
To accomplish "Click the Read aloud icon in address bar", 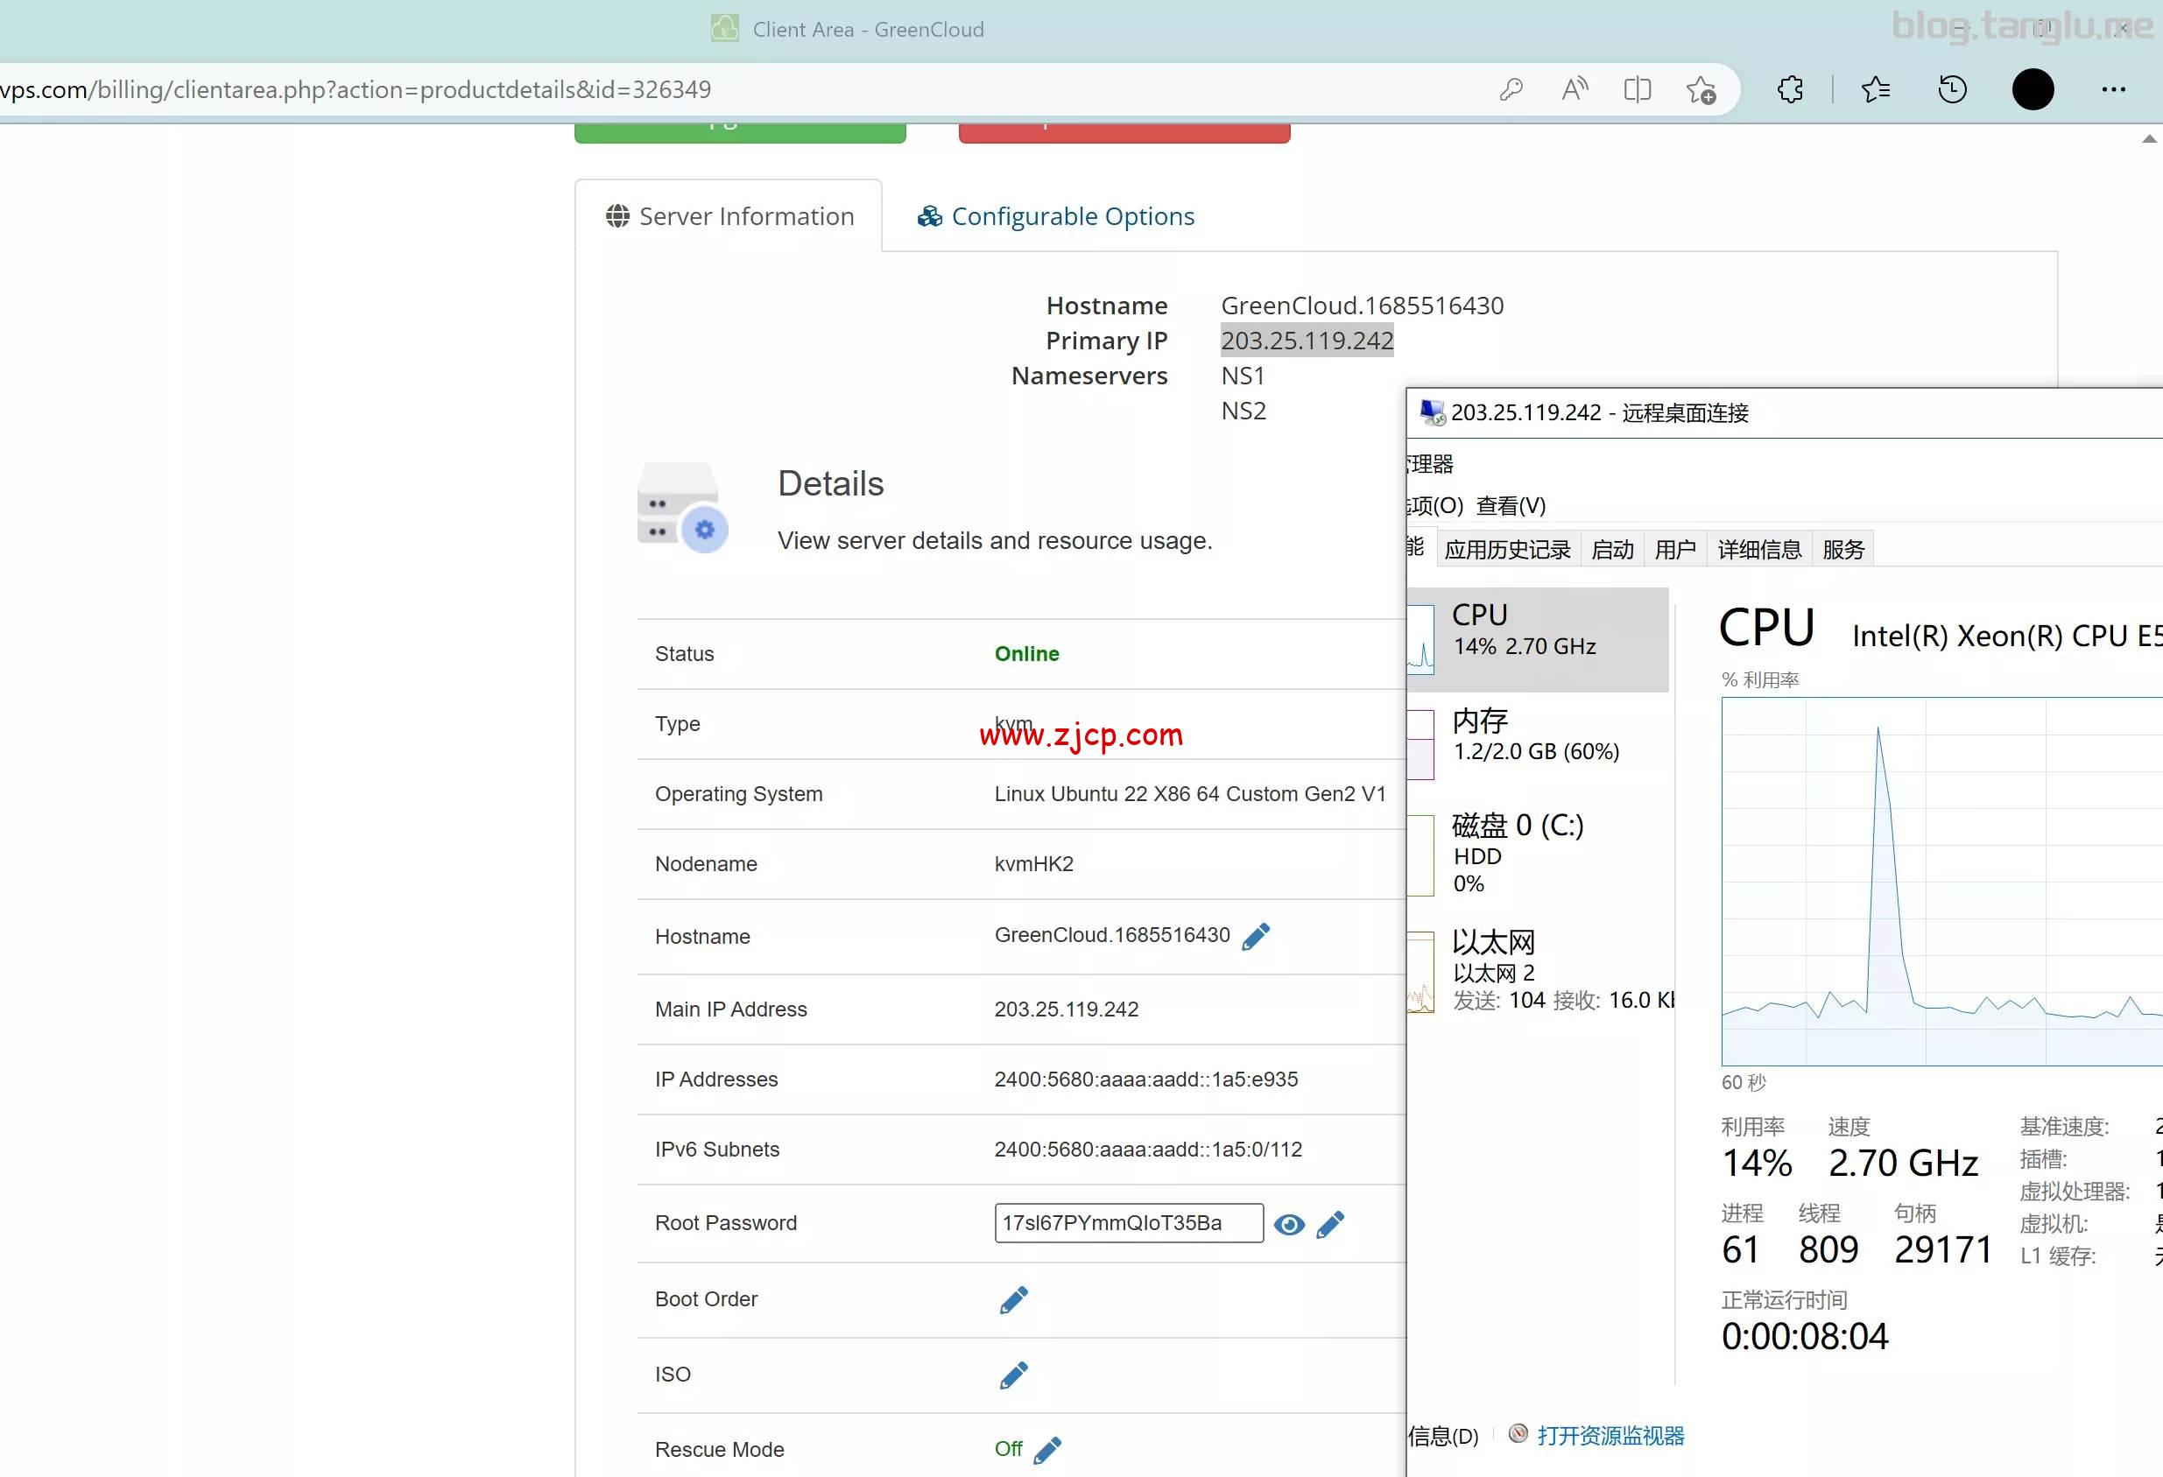I will (x=1574, y=89).
